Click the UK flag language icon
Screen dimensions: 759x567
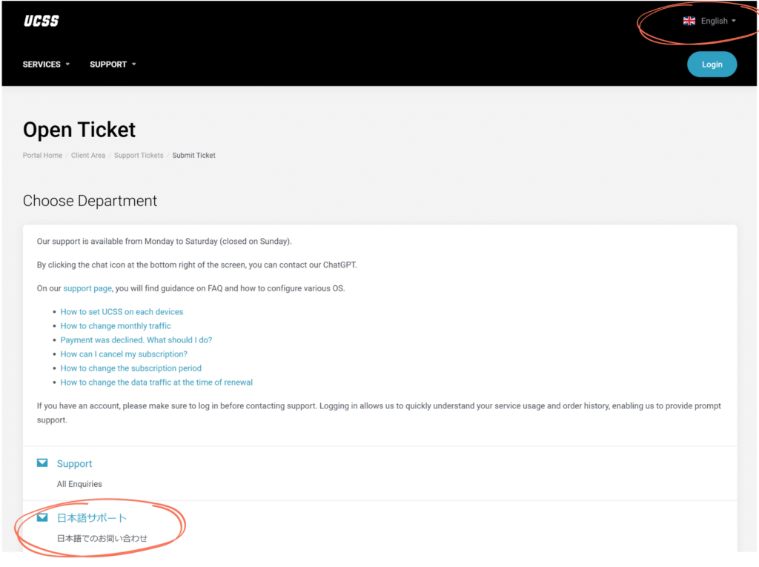[689, 21]
